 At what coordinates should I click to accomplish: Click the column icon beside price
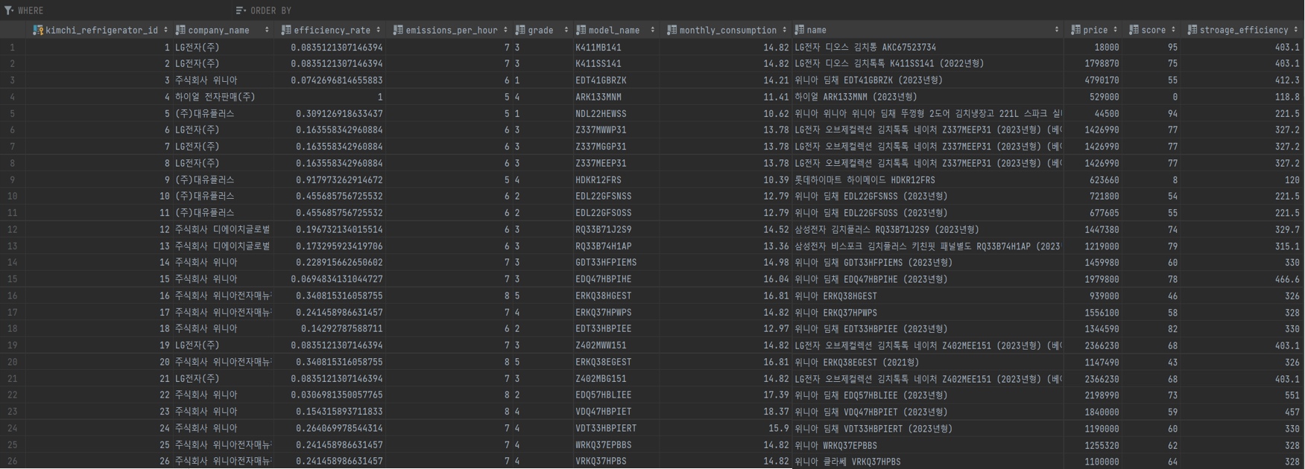click(x=1075, y=30)
